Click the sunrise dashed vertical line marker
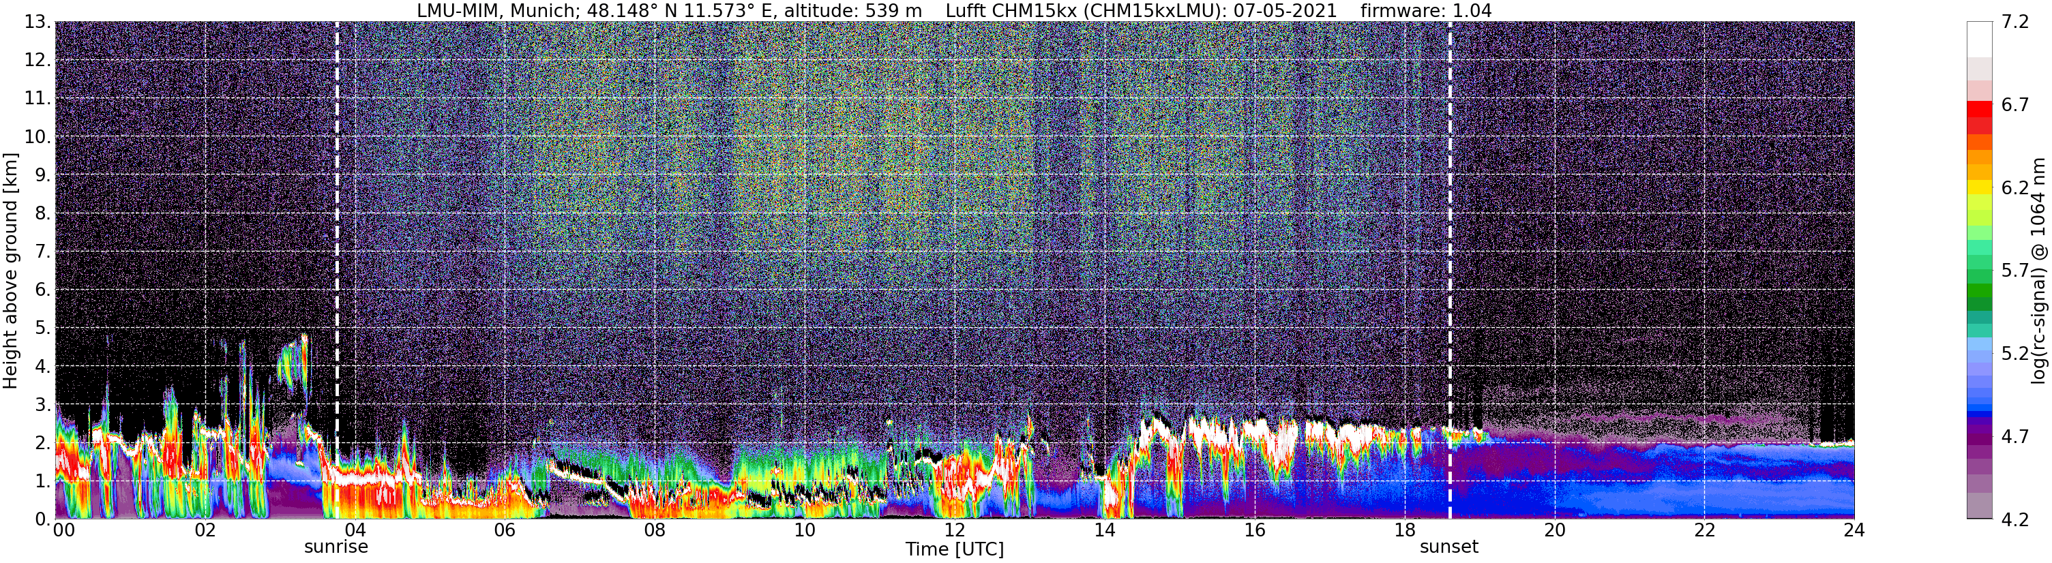This screenshot has width=2052, height=563. pyautogui.click(x=337, y=270)
